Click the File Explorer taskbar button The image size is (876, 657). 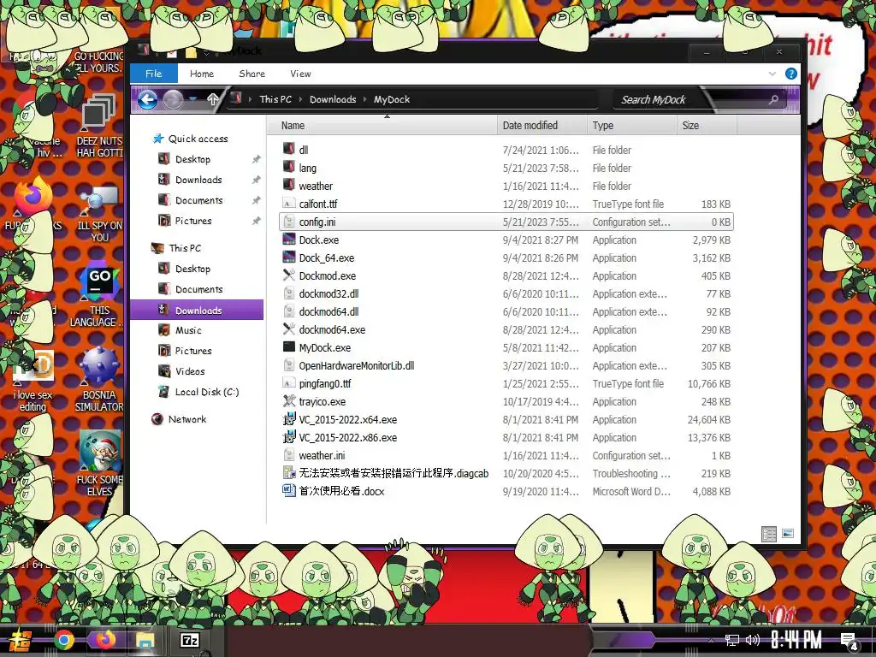pos(145,640)
